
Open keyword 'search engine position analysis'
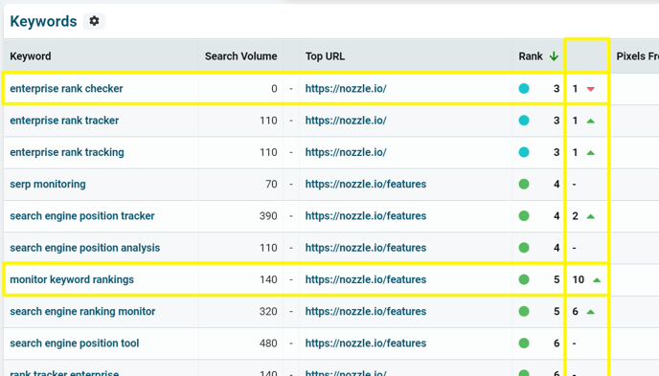tap(85, 248)
